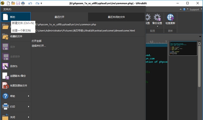The image size is (203, 120).
Task: Expand the 关闭 submenu arrow
Action: (29, 117)
